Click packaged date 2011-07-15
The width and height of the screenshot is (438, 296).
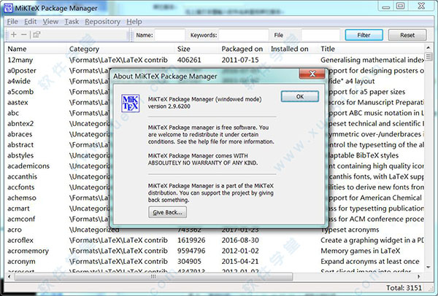240,60
